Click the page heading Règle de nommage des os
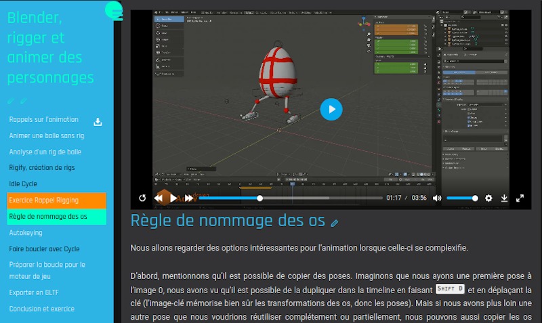 [x=228, y=220]
